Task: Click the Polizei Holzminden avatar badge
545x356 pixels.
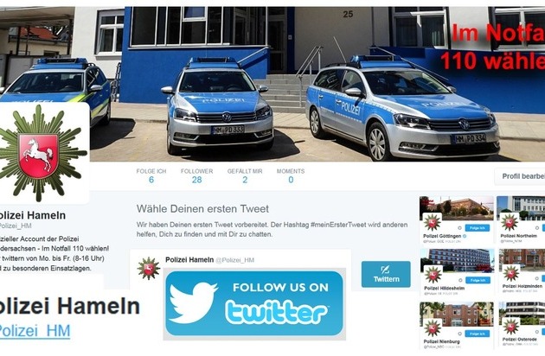Action: coord(511,274)
